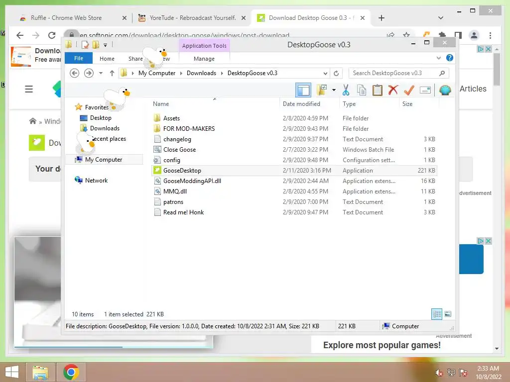Go up one folder level in Explorer
Viewport: 510px width, 382px height.
[x=112, y=73]
